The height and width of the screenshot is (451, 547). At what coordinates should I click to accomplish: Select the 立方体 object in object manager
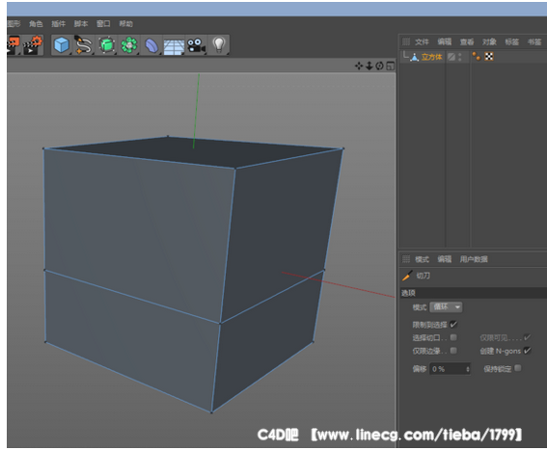click(431, 57)
